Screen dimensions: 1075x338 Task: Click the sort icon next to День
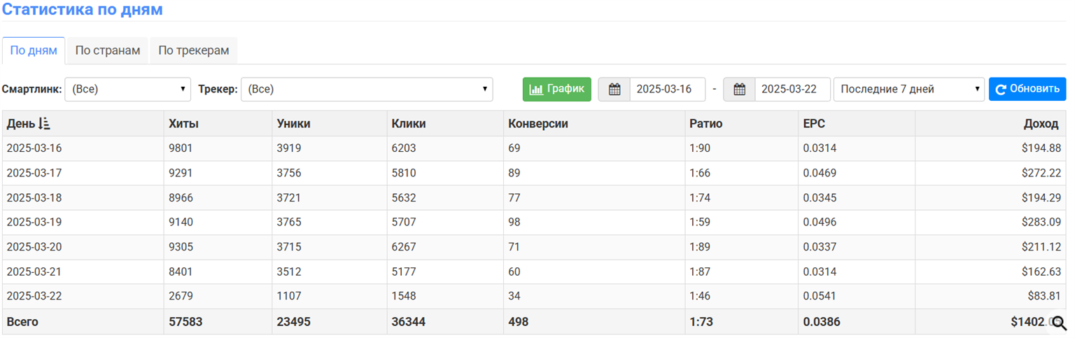click(x=45, y=124)
